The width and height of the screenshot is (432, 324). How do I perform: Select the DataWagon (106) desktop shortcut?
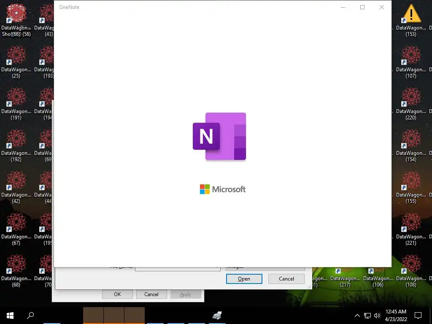pos(378,278)
